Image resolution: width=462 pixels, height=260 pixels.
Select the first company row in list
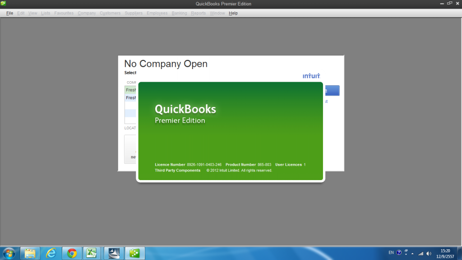click(x=130, y=90)
